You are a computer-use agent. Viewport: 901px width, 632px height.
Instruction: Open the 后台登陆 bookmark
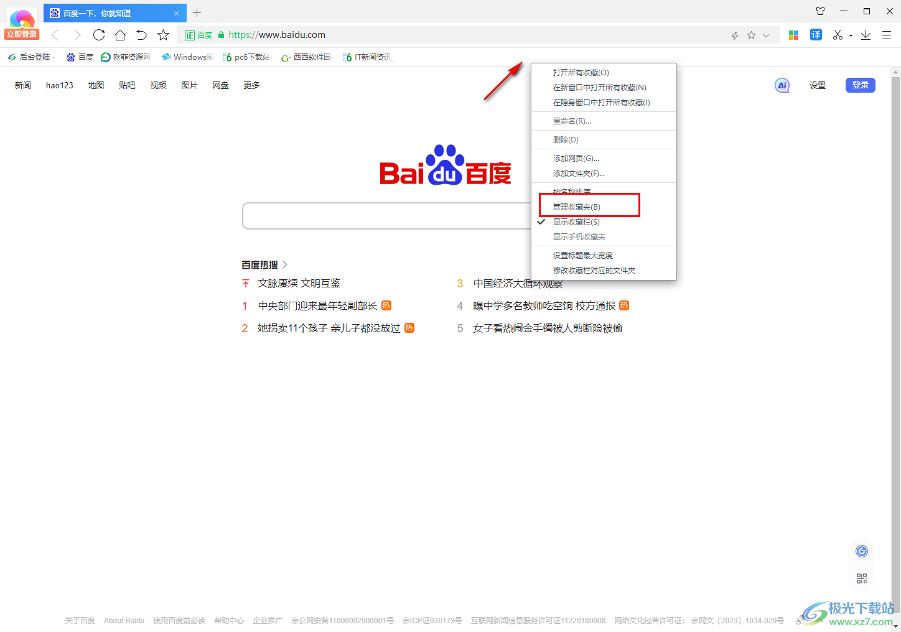coord(30,57)
